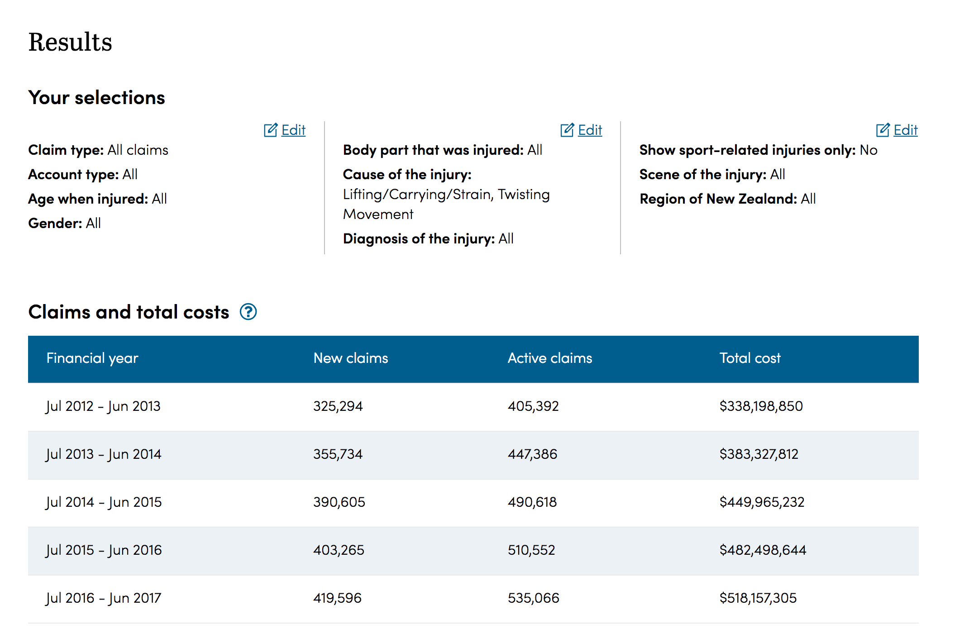This screenshot has height=638, width=974.
Task: Click the Your selections heading
Action: coord(96,98)
